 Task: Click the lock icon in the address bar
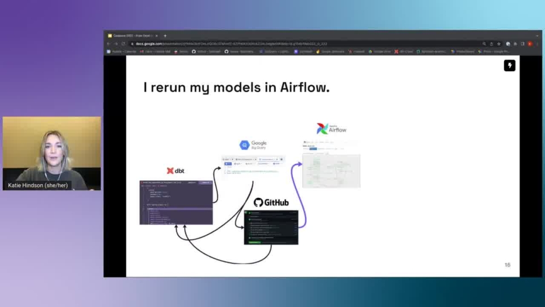click(132, 44)
